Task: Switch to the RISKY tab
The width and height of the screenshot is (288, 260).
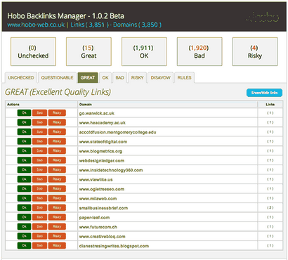Action: (x=137, y=77)
